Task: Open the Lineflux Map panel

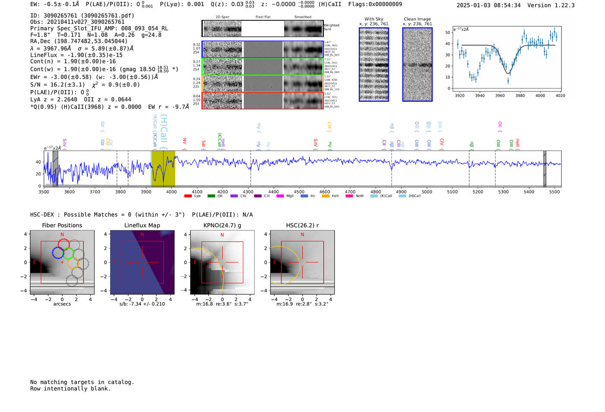Action: (x=142, y=262)
